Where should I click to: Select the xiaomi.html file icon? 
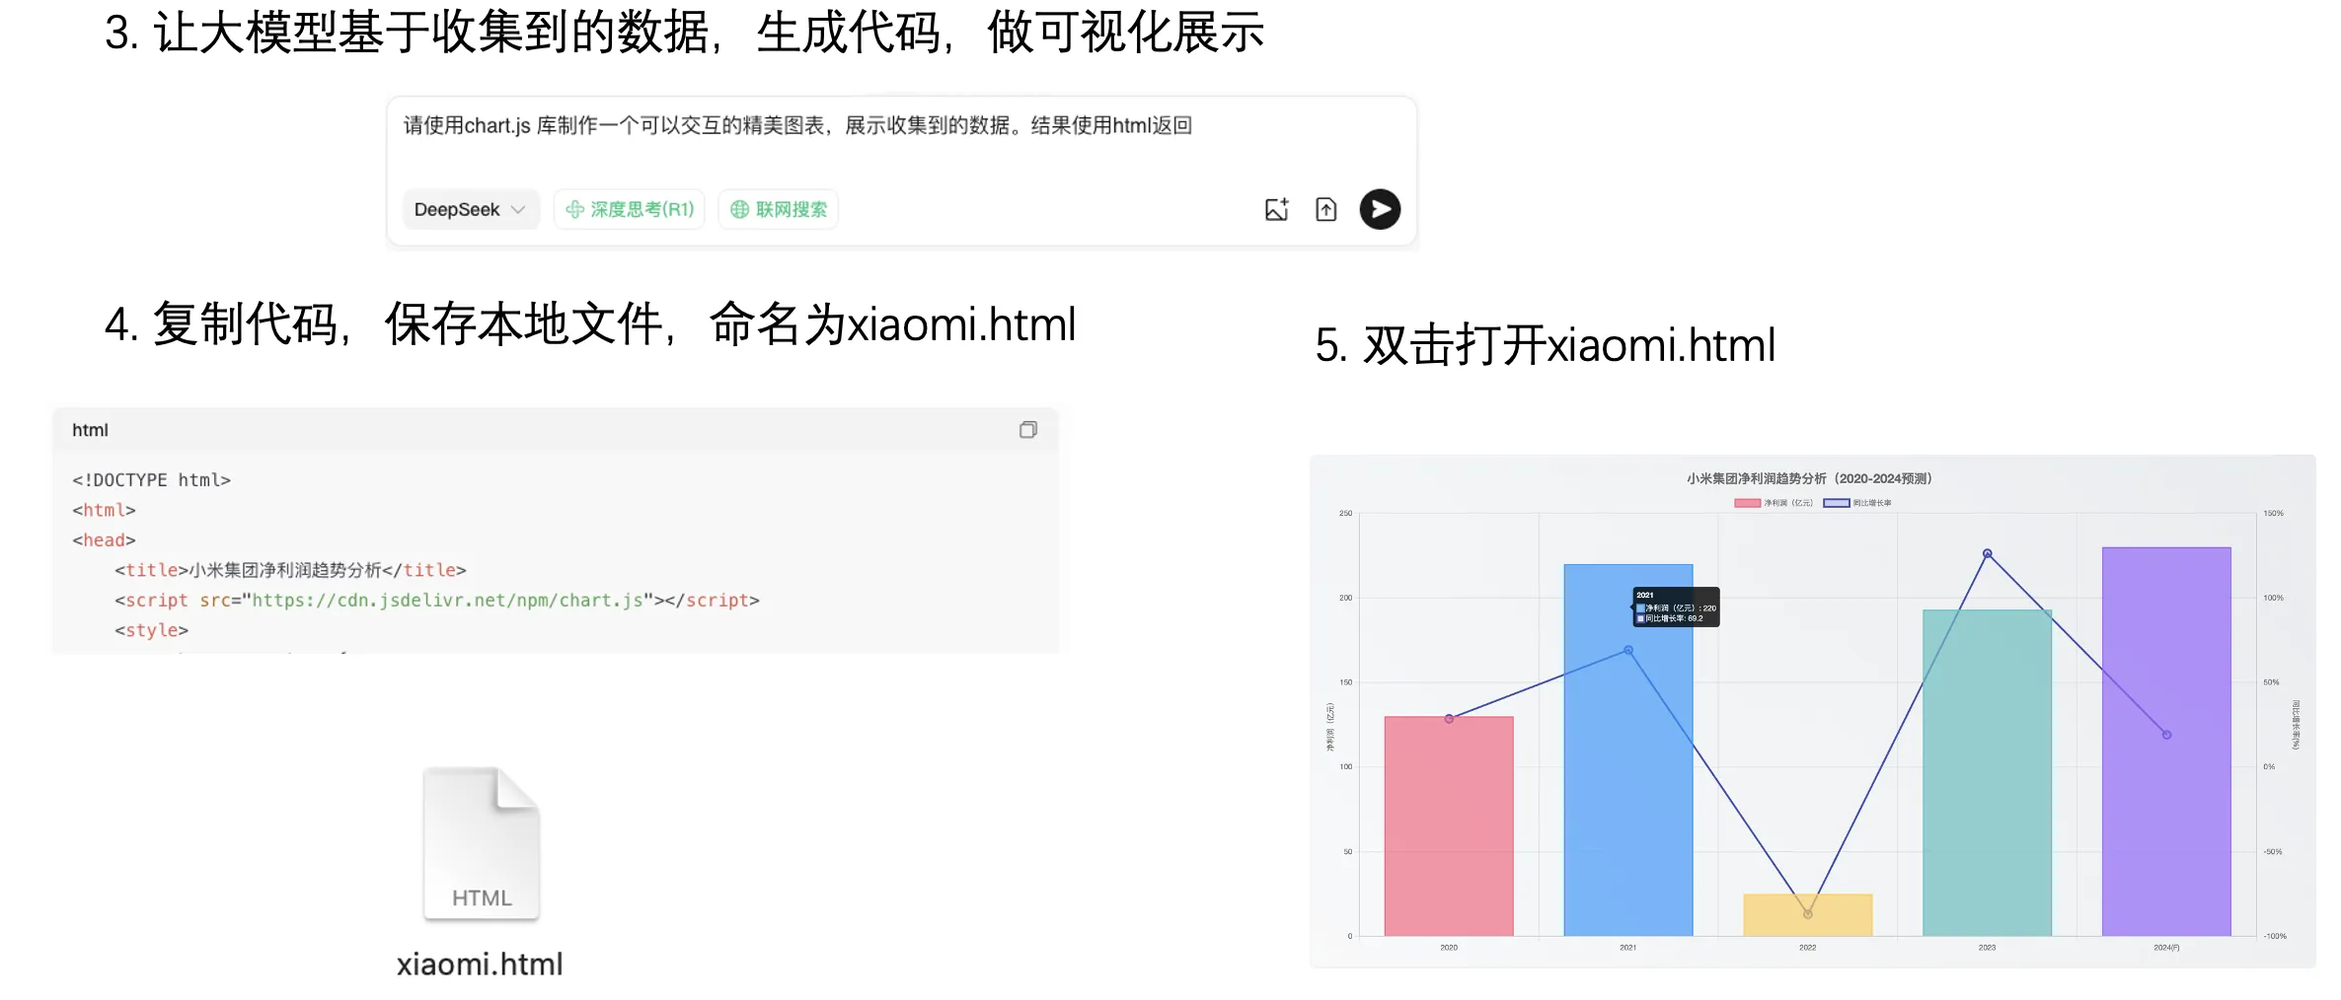pyautogui.click(x=482, y=843)
